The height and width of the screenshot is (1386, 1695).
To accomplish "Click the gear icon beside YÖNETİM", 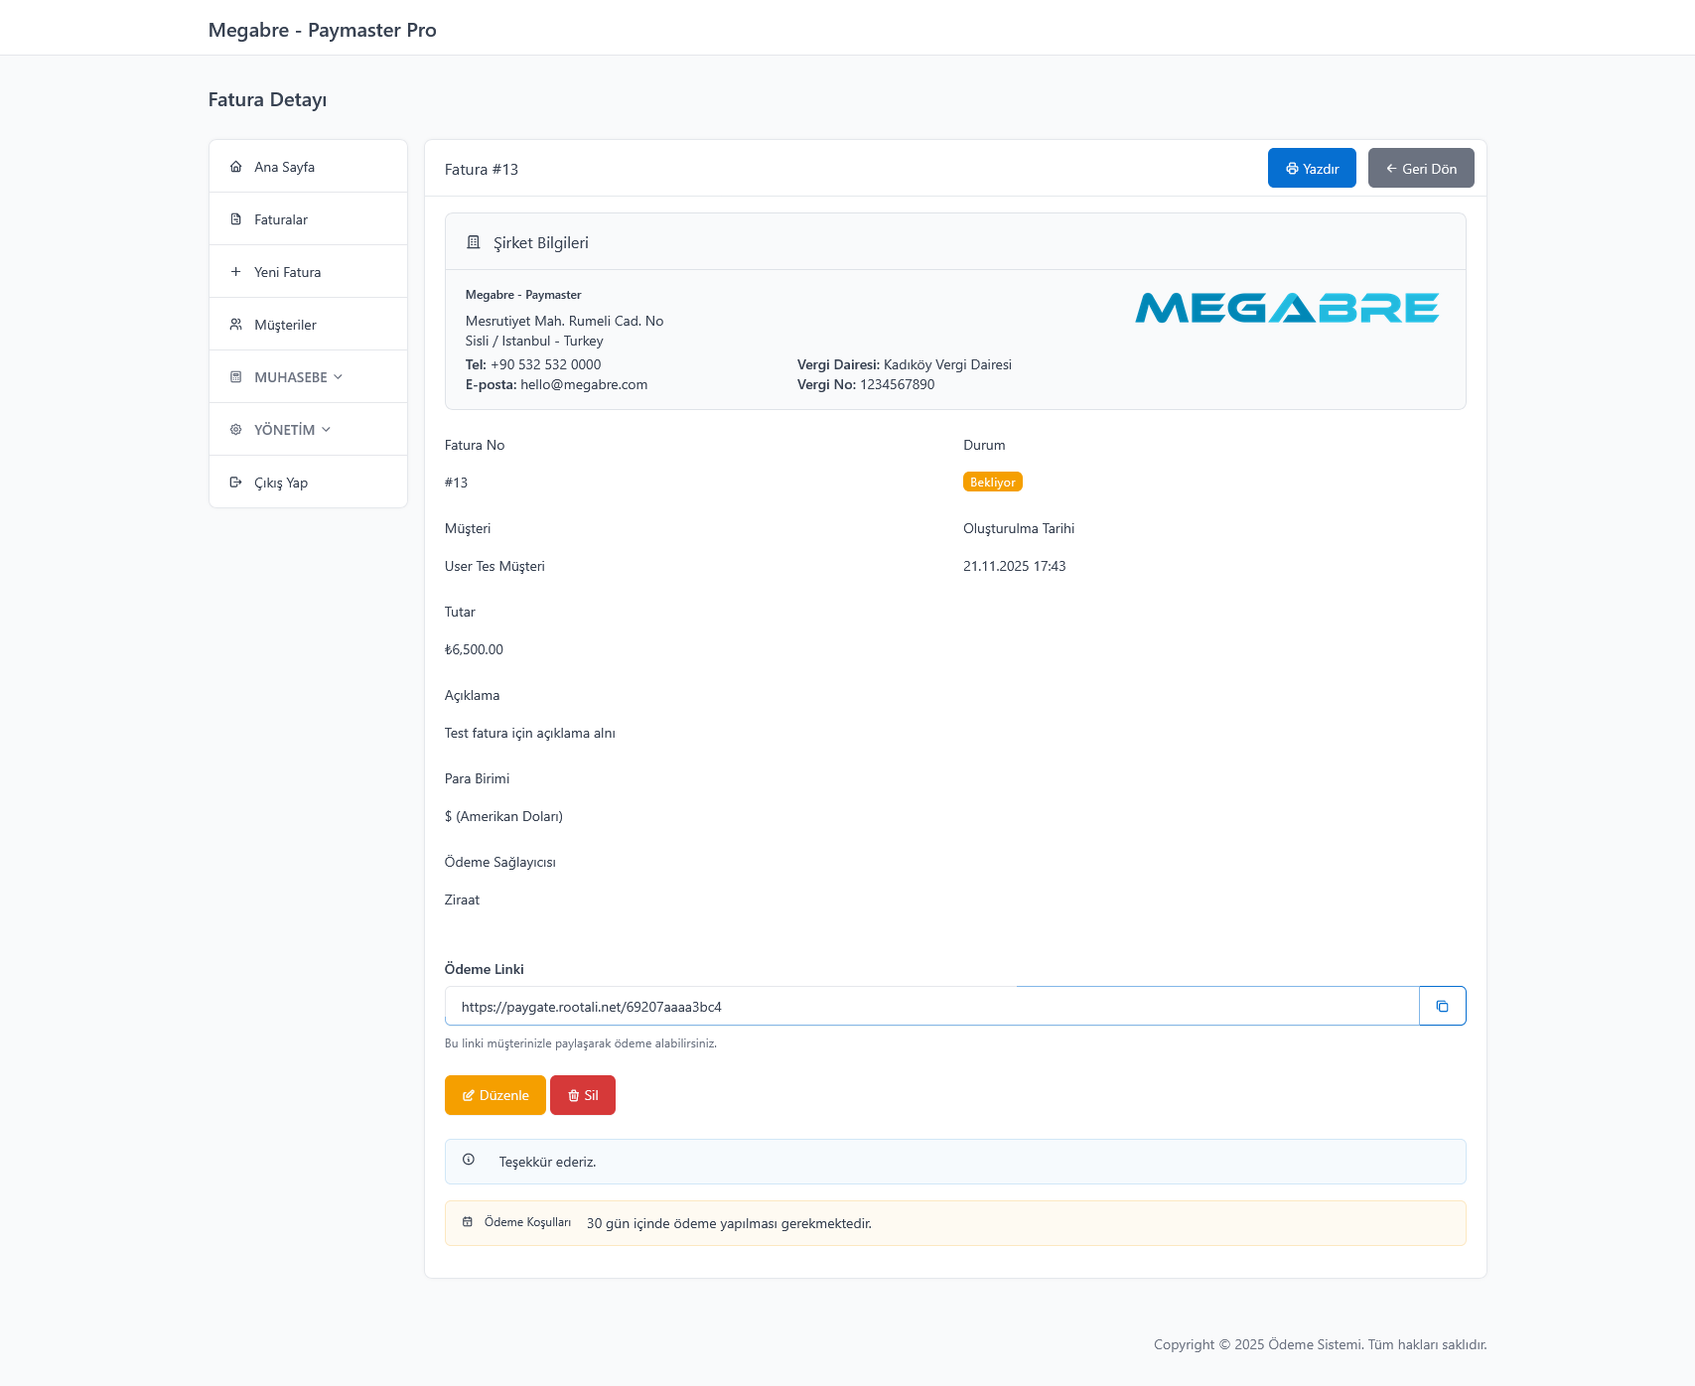I will coord(235,430).
